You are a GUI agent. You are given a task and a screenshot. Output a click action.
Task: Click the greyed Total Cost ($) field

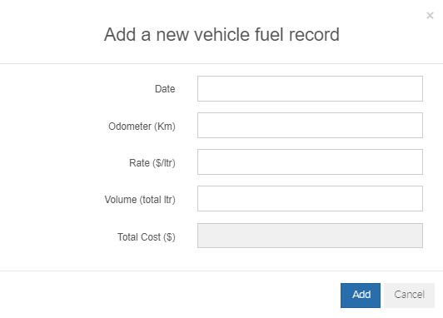click(310, 236)
